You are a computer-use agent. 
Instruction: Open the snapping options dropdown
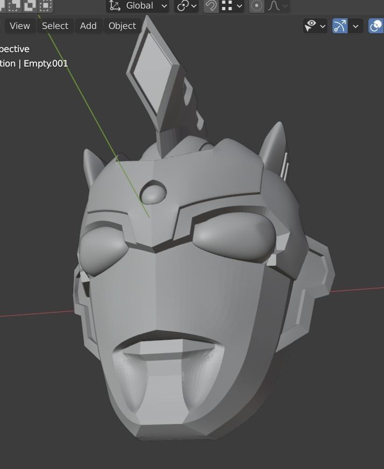(x=232, y=6)
